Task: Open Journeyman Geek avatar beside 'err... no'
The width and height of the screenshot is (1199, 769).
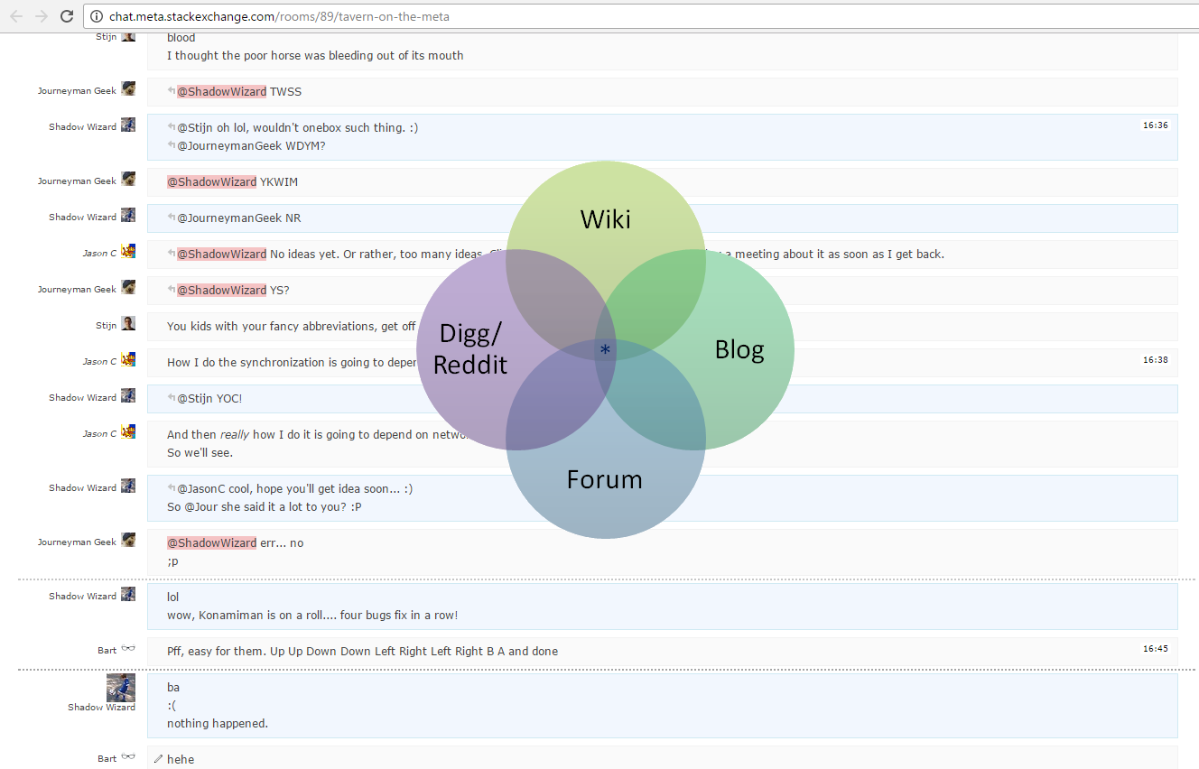Action: [x=128, y=540]
